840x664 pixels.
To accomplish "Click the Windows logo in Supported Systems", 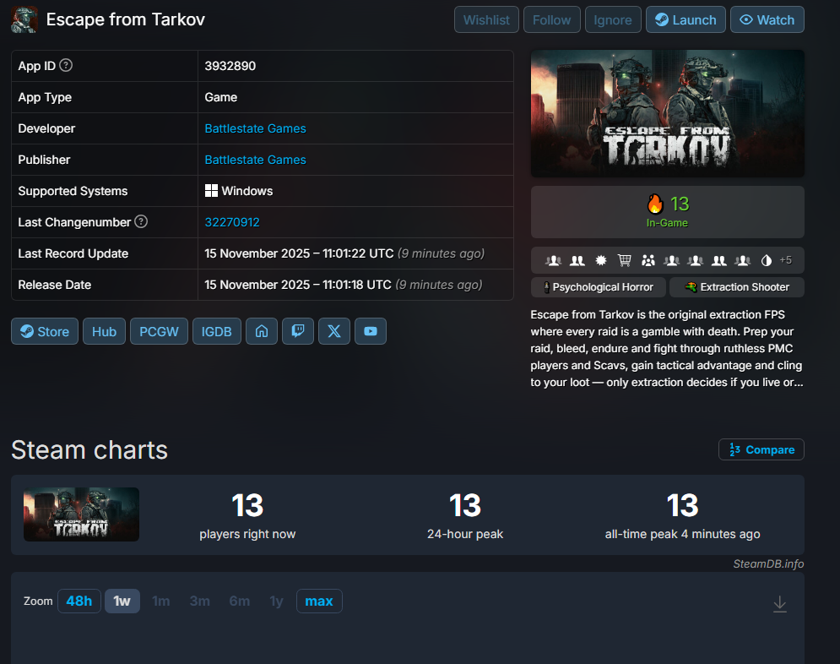I will (211, 191).
